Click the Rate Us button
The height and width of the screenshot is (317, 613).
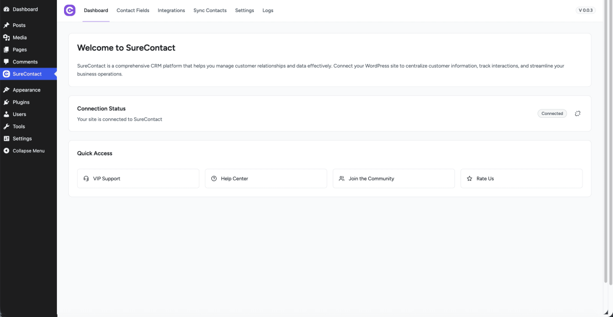[521, 178]
